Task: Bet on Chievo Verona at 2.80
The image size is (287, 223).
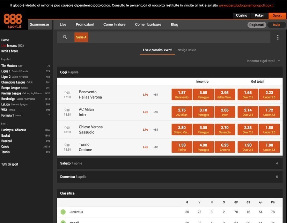Action: point(182,130)
